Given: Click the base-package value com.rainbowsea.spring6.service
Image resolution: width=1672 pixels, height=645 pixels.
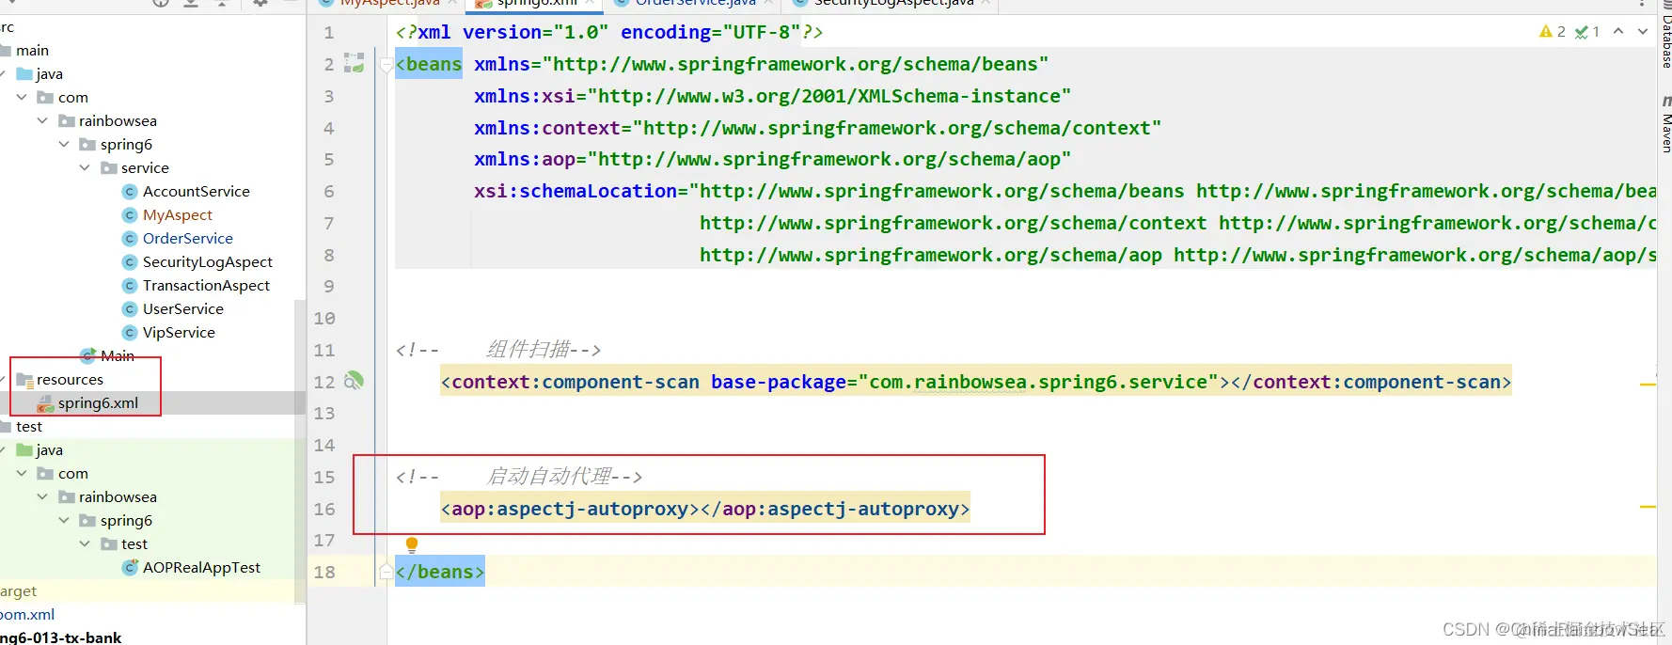Looking at the screenshot, I should (1038, 382).
